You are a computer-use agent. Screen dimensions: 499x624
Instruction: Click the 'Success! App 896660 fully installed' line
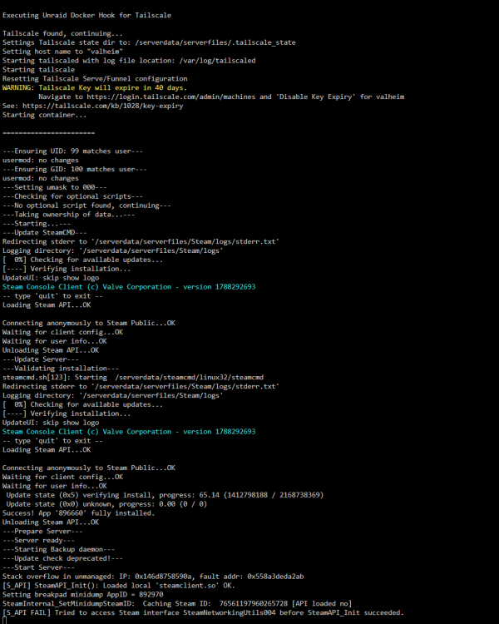tap(78, 513)
